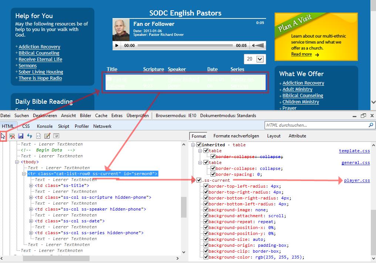Open the Überprüfen menu
This screenshot has width=376, height=263.
(137, 116)
